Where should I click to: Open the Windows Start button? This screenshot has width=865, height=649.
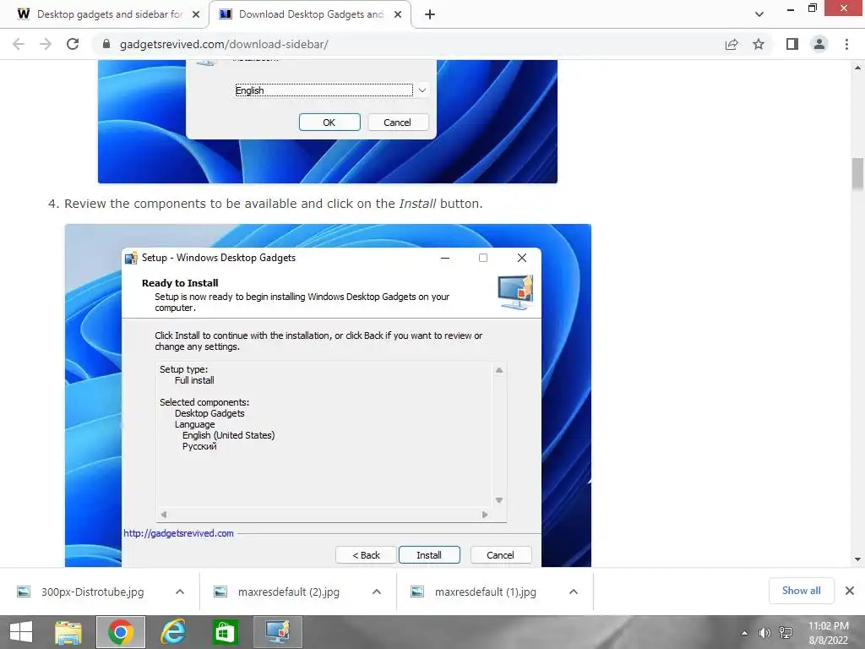click(x=21, y=632)
